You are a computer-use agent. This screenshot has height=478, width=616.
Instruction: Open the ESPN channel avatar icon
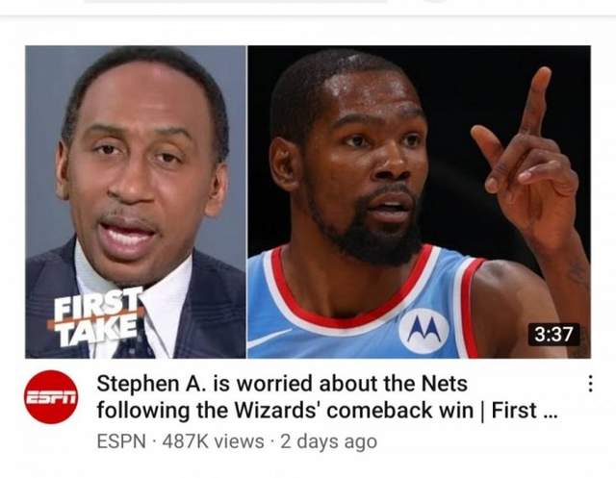point(51,397)
